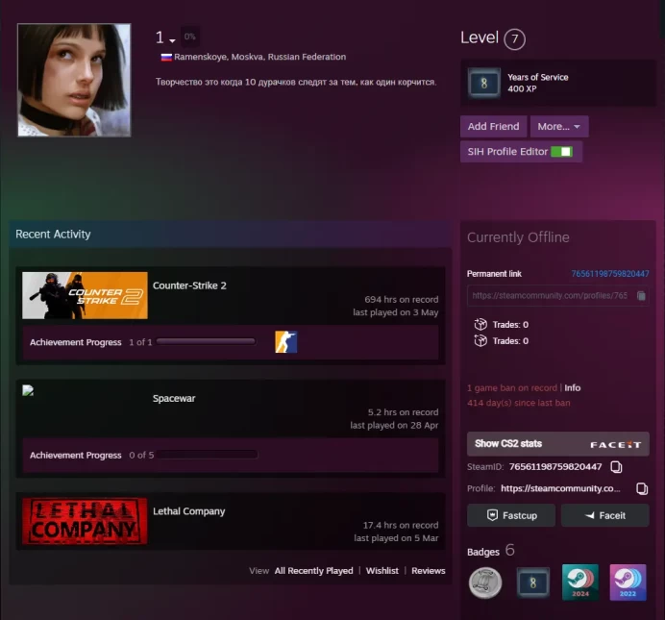Open the Counter-Strike 2 banner thumbnail
The image size is (665, 620).
point(85,295)
